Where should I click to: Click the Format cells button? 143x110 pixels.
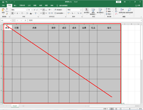pyautogui.click(x=108, y=14)
